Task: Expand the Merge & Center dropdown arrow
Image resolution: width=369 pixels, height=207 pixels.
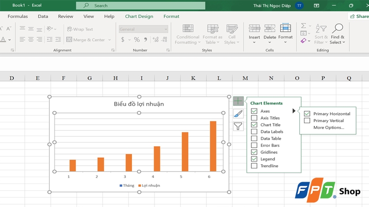Action: pyautogui.click(x=109, y=40)
